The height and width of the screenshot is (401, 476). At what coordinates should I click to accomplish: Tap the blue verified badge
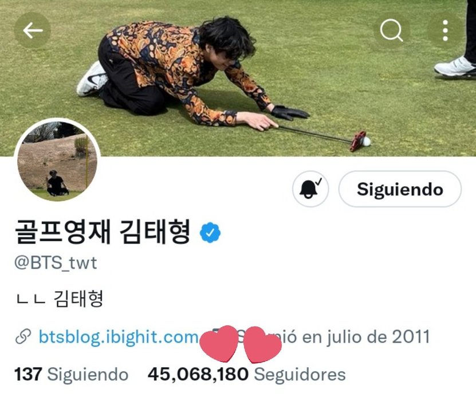tap(210, 233)
